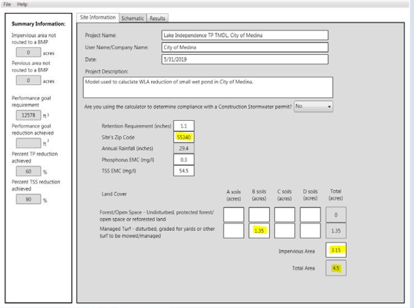The width and height of the screenshot is (414, 308).
Task: Click the Project Name text field
Action: pyautogui.click(x=244, y=36)
